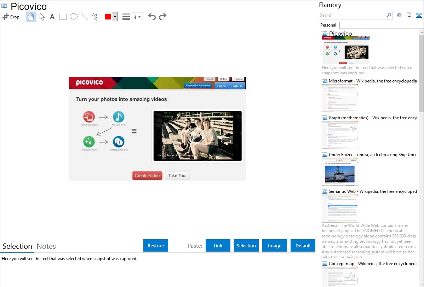Open the Under Frozen Tundra snapshot thumbnail
The height and width of the screenshot is (287, 424).
[x=340, y=172]
